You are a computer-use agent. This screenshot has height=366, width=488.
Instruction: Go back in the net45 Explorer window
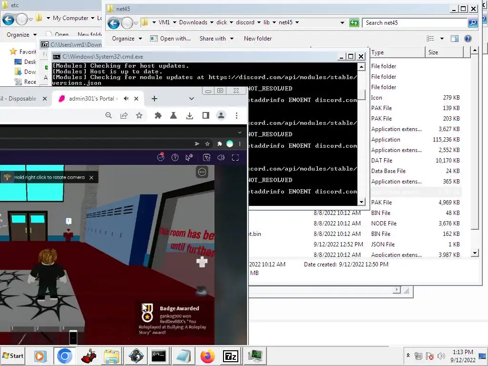point(113,23)
